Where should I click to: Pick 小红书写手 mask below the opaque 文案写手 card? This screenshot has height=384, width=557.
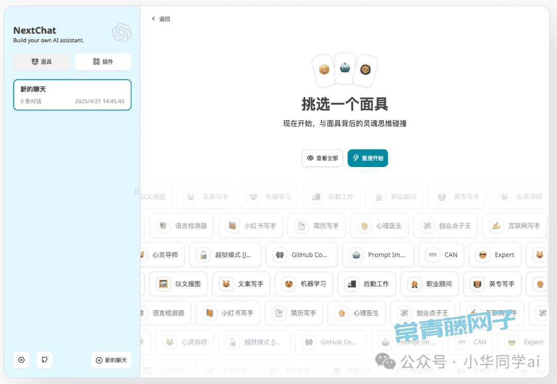pyautogui.click(x=228, y=313)
